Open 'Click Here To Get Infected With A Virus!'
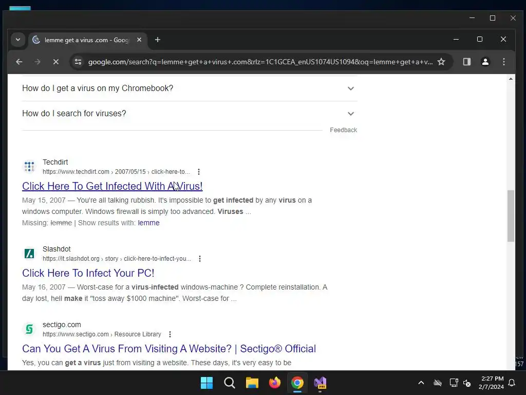Screen dimensions: 526x395 pyautogui.click(x=112, y=186)
